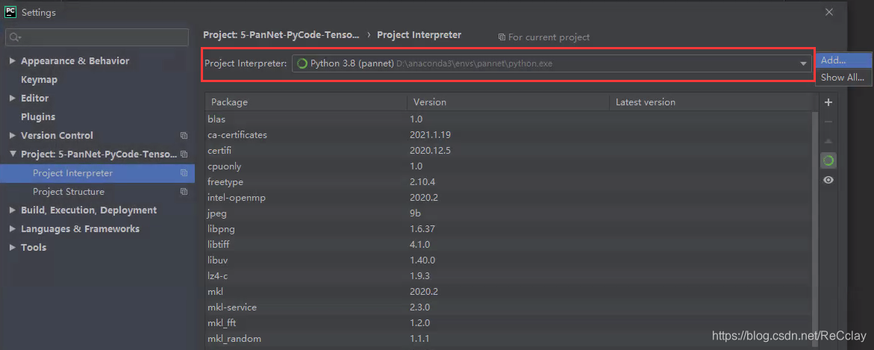The height and width of the screenshot is (350, 874).
Task: Click Python 3.8 (pannet) interpreter field
Action: click(552, 63)
